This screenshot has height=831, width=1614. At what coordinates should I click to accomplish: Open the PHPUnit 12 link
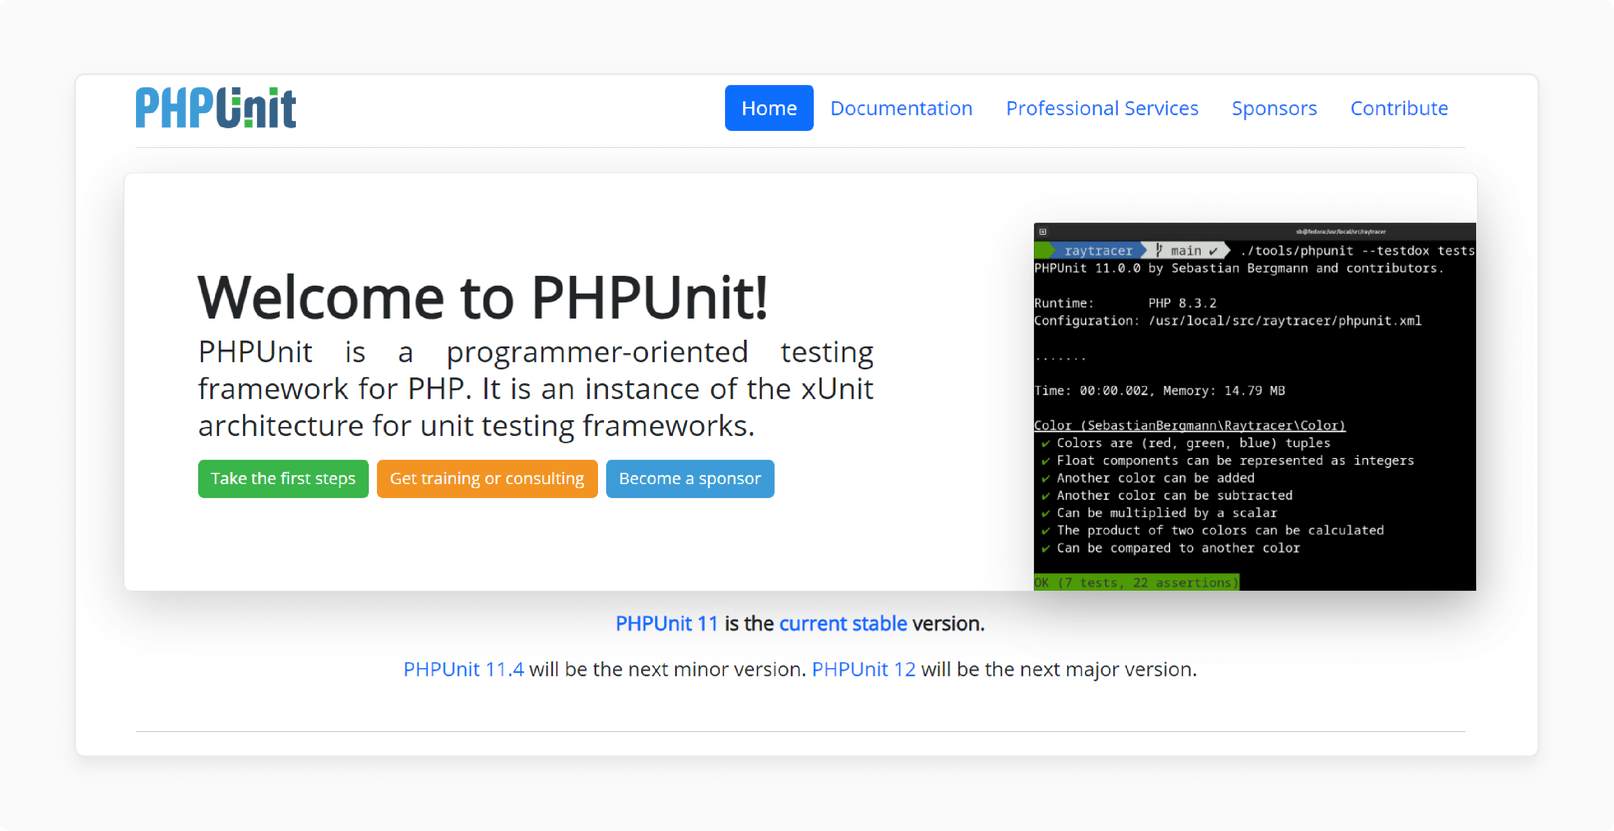[x=863, y=669]
